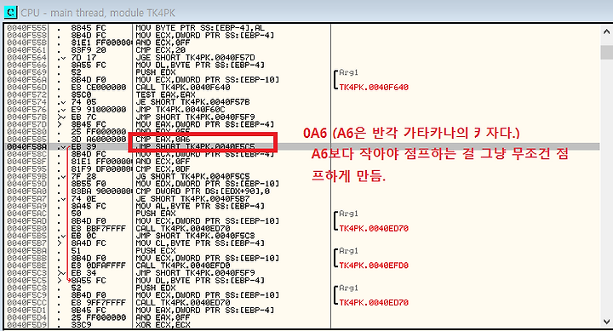Viewport: 613px width, 331px height.
Task: Click TK4PK.0040ED70 comment on row 0040F5CC
Action: [374, 302]
